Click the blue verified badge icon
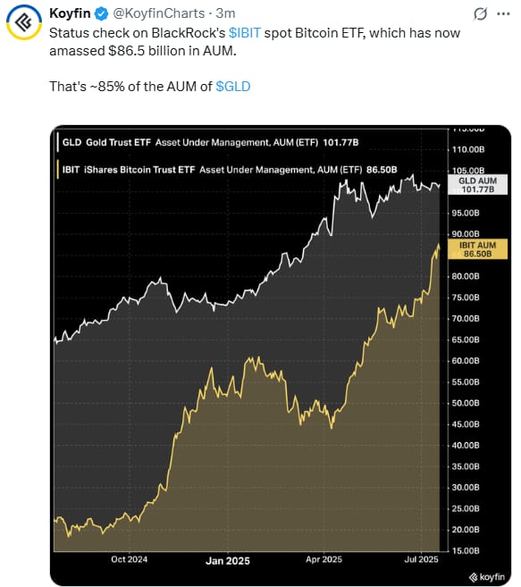The width and height of the screenshot is (521, 587). pyautogui.click(x=101, y=14)
